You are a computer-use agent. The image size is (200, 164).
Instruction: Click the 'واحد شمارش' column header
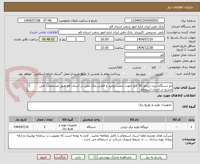click(x=91, y=119)
